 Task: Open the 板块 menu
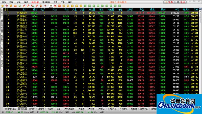pos(19,2)
